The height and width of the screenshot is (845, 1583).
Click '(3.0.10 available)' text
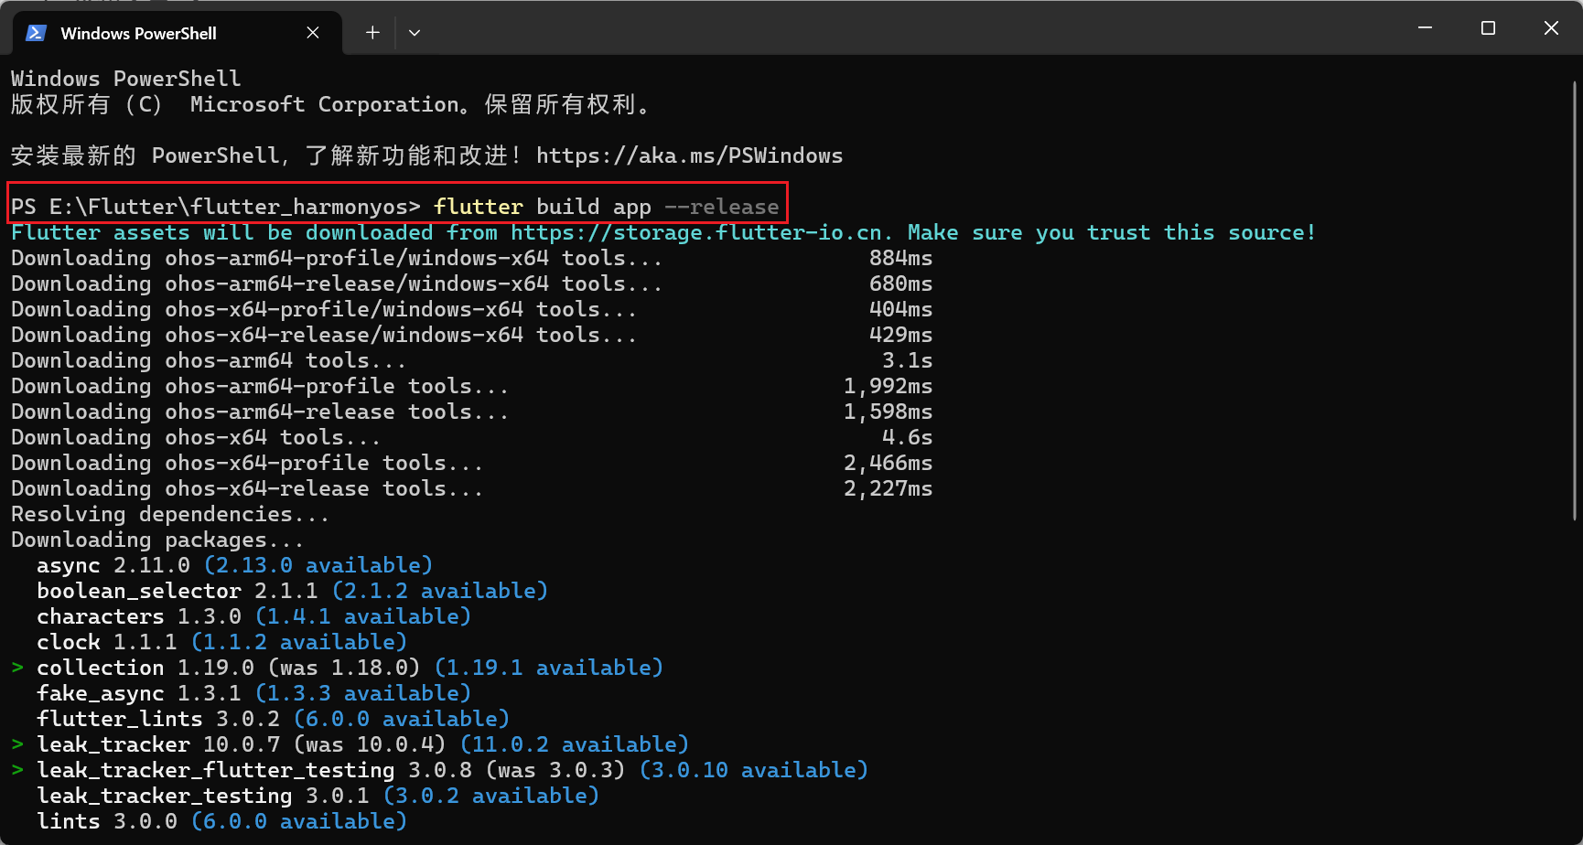click(754, 770)
